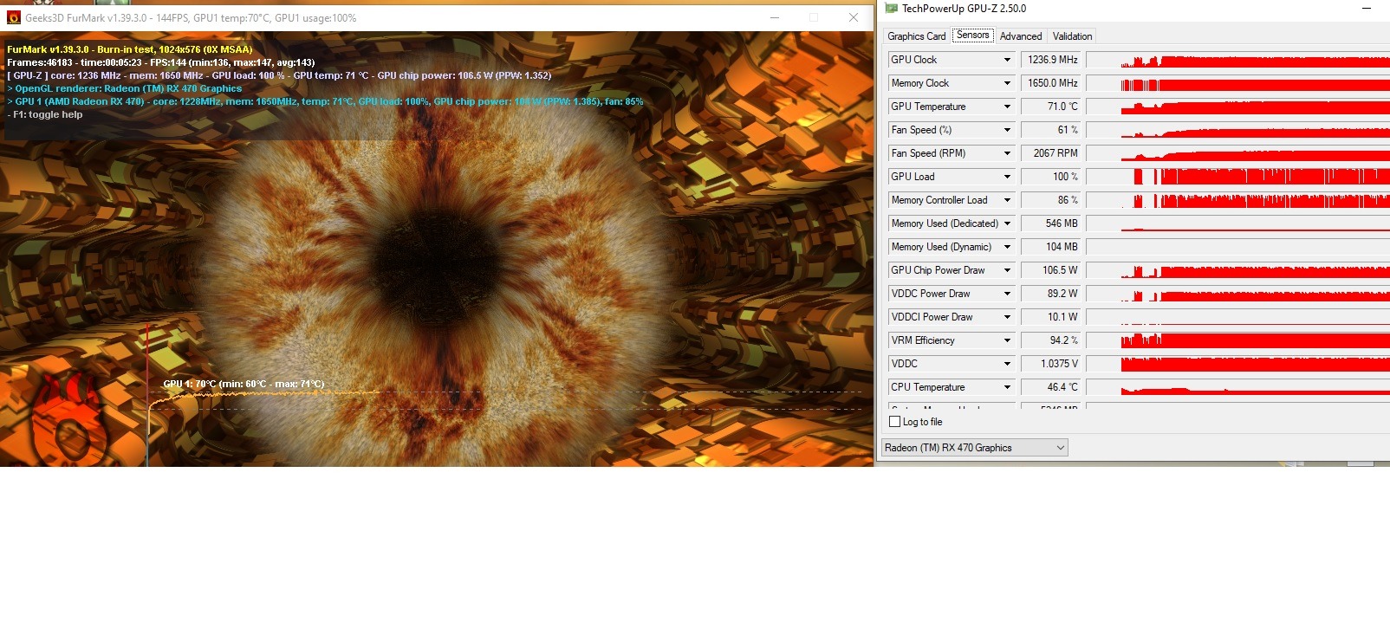This screenshot has width=1390, height=628.
Task: Expand the Memory Controller Load dropdown
Action: pyautogui.click(x=1007, y=200)
